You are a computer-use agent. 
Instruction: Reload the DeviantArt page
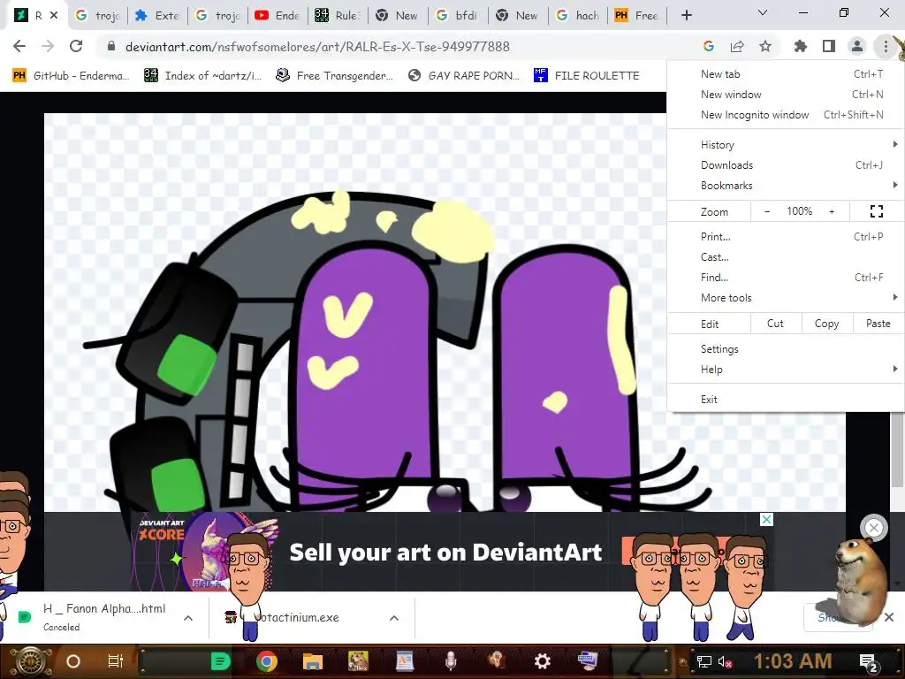(x=76, y=46)
